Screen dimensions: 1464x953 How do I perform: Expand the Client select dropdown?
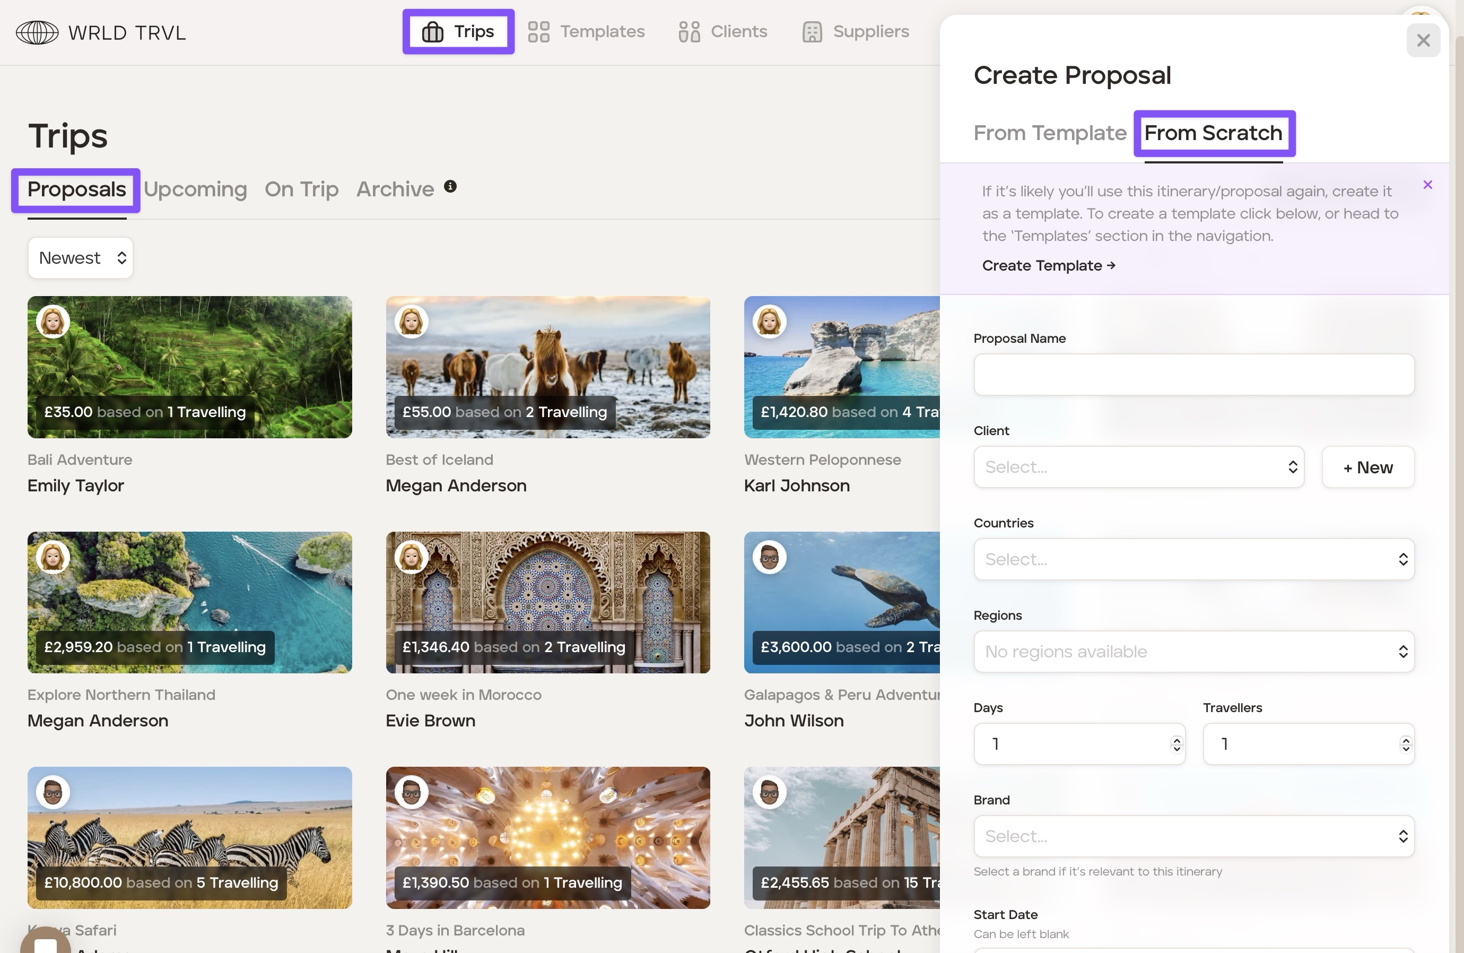click(1139, 467)
